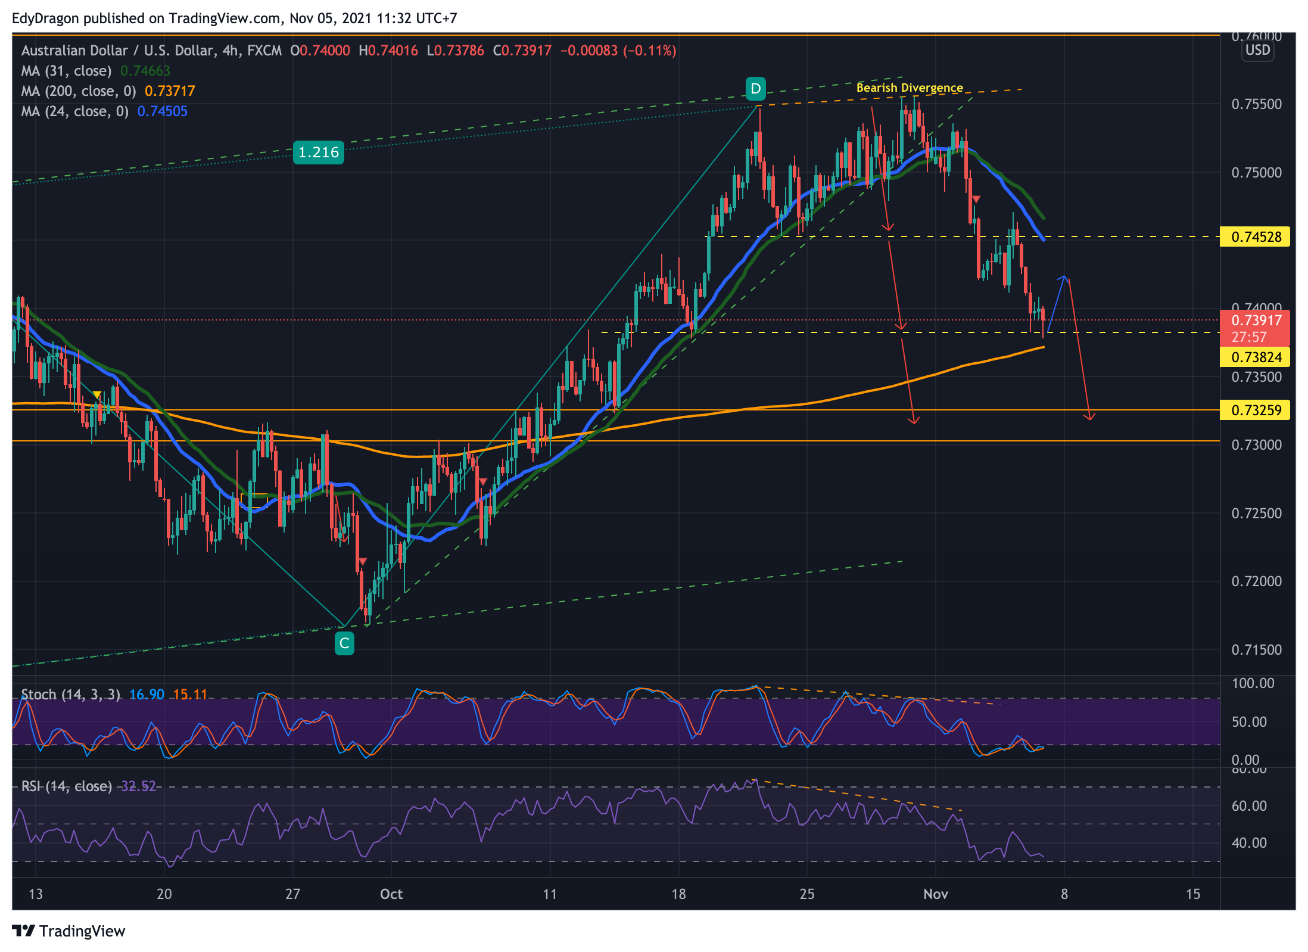Select the teal D pattern point marker
The height and width of the screenshot is (952, 1308).
[x=755, y=89]
